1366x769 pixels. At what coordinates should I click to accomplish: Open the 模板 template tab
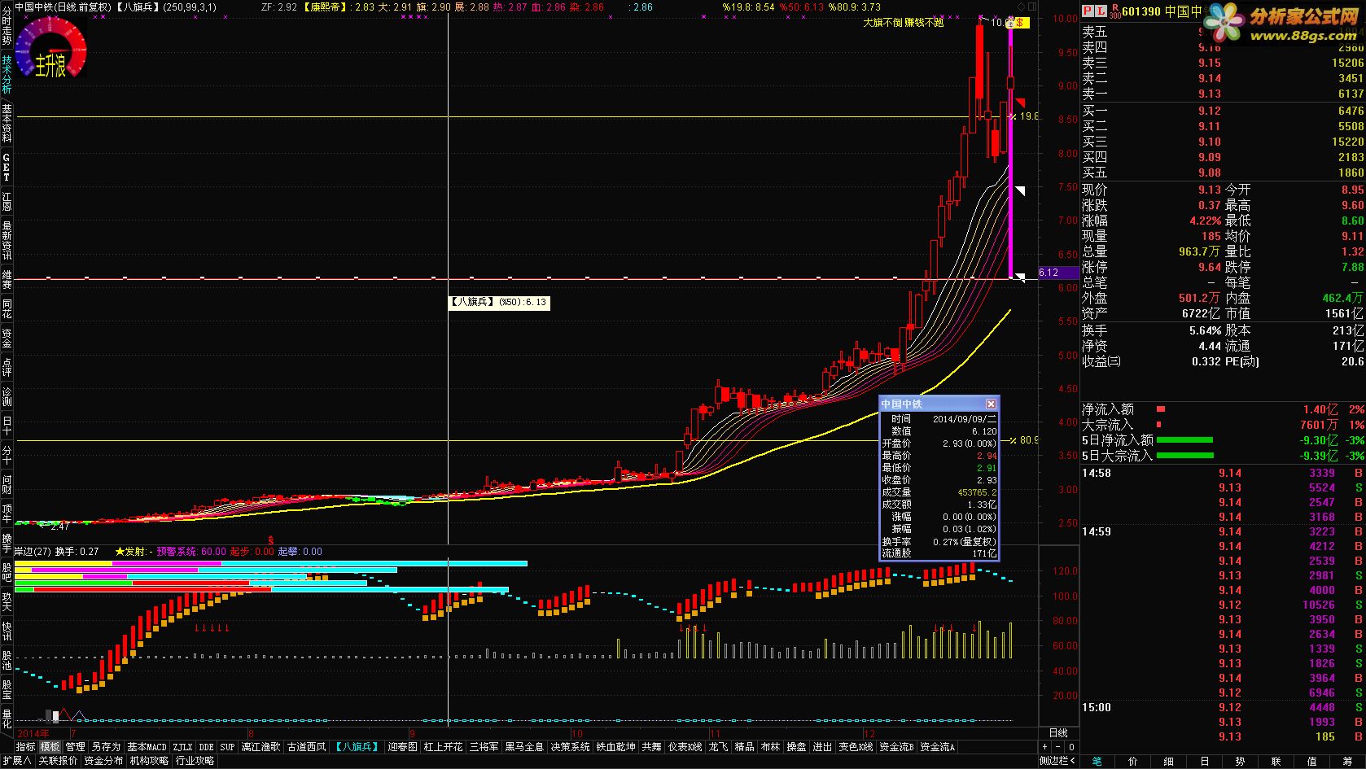click(50, 747)
